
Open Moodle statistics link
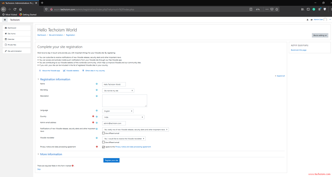coord(73,71)
